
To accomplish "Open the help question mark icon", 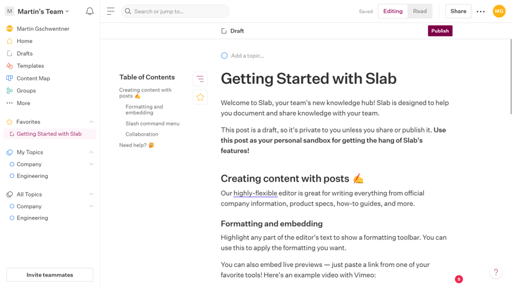I will [x=495, y=272].
